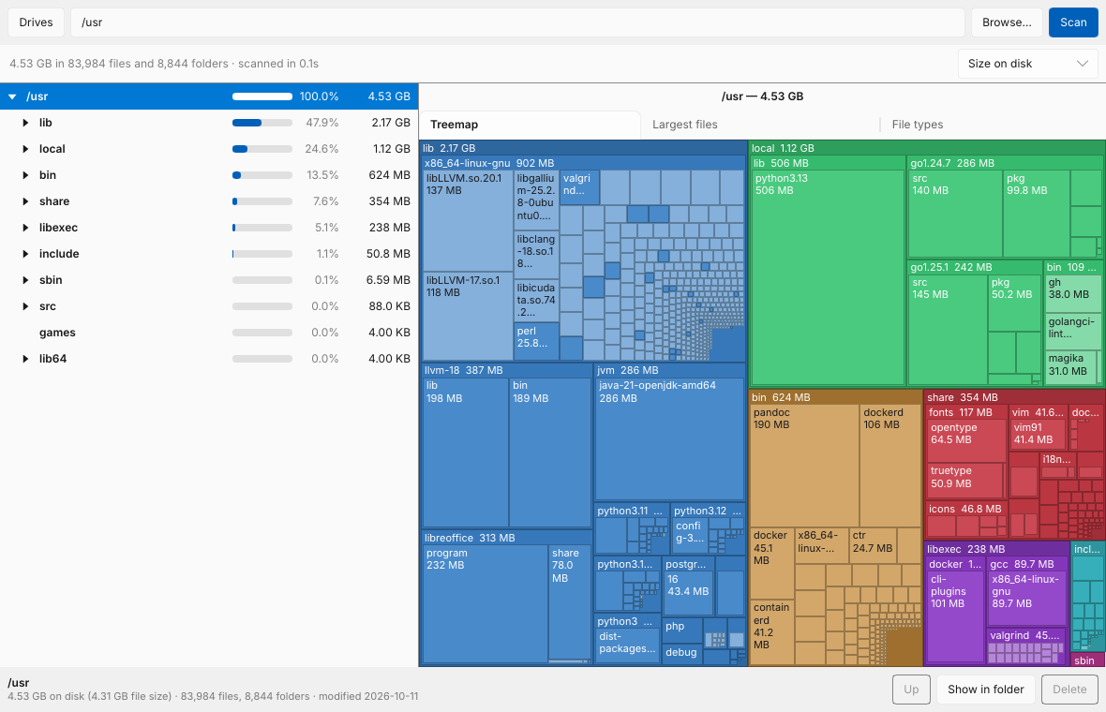The width and height of the screenshot is (1106, 712).
Task: Start the scan with Scan button
Action: 1073,22
